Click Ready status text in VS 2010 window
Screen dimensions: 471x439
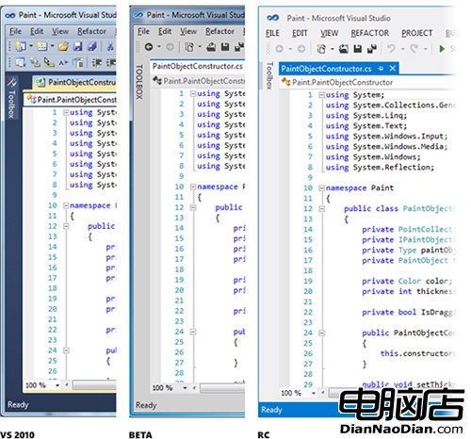tap(18, 404)
